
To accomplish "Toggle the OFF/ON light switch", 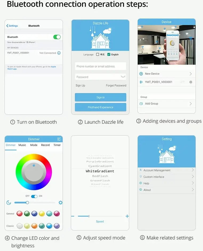I will 34,196.
